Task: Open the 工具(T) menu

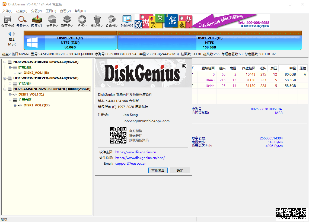Action: [51, 11]
